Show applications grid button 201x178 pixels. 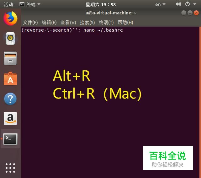pyautogui.click(x=10, y=168)
